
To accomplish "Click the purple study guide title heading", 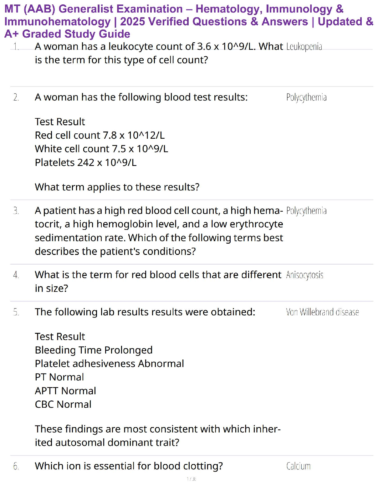I will pos(189,21).
